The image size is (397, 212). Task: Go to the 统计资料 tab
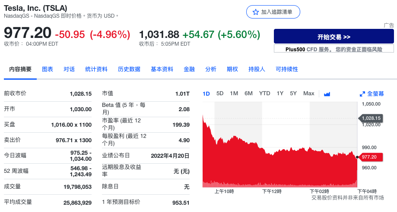point(96,69)
